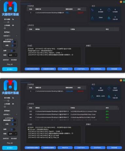125x151 pixels.
Task: Select file row 1 path in upper window file list
Action: coord(50,13)
